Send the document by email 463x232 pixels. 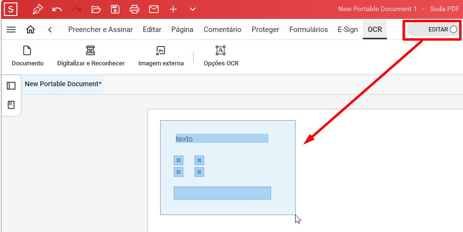pos(153,10)
